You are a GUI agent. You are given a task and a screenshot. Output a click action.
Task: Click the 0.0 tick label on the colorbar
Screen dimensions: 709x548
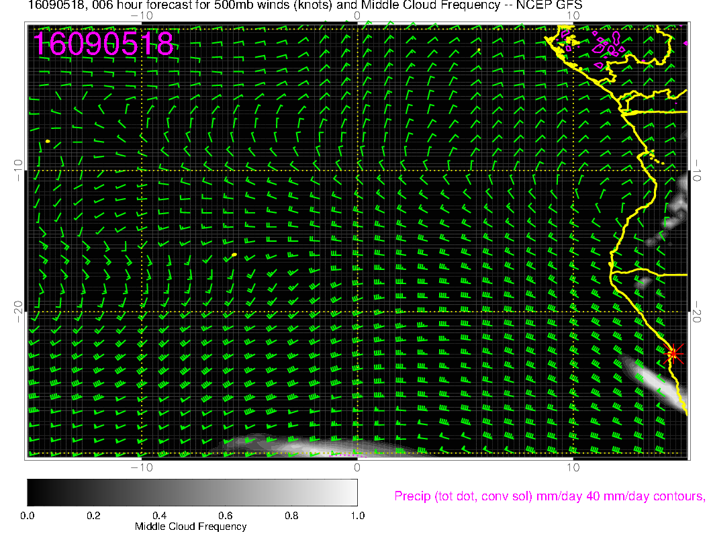28,516
